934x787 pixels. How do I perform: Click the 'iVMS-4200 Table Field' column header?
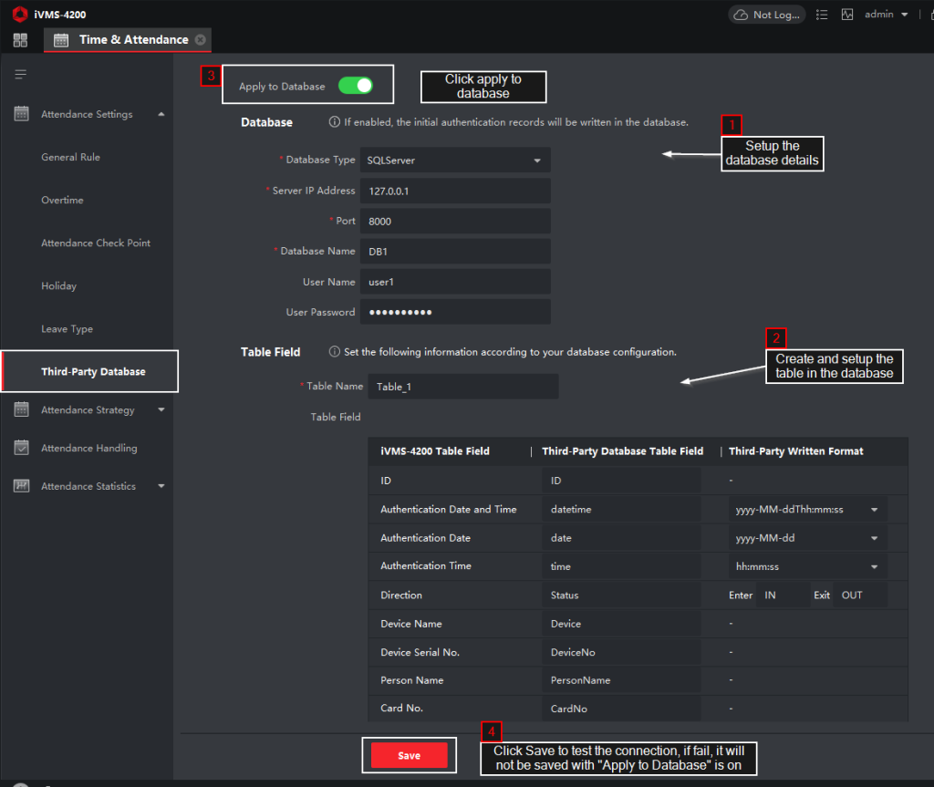click(x=435, y=451)
